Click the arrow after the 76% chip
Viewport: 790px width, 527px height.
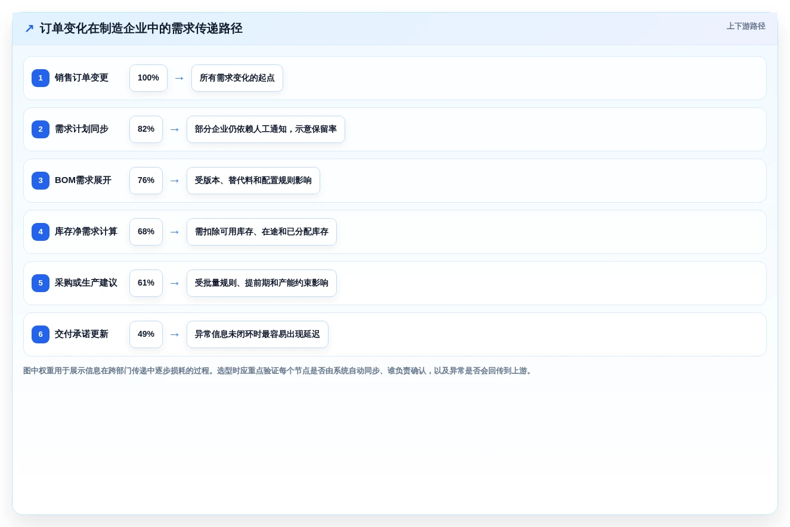175,181
